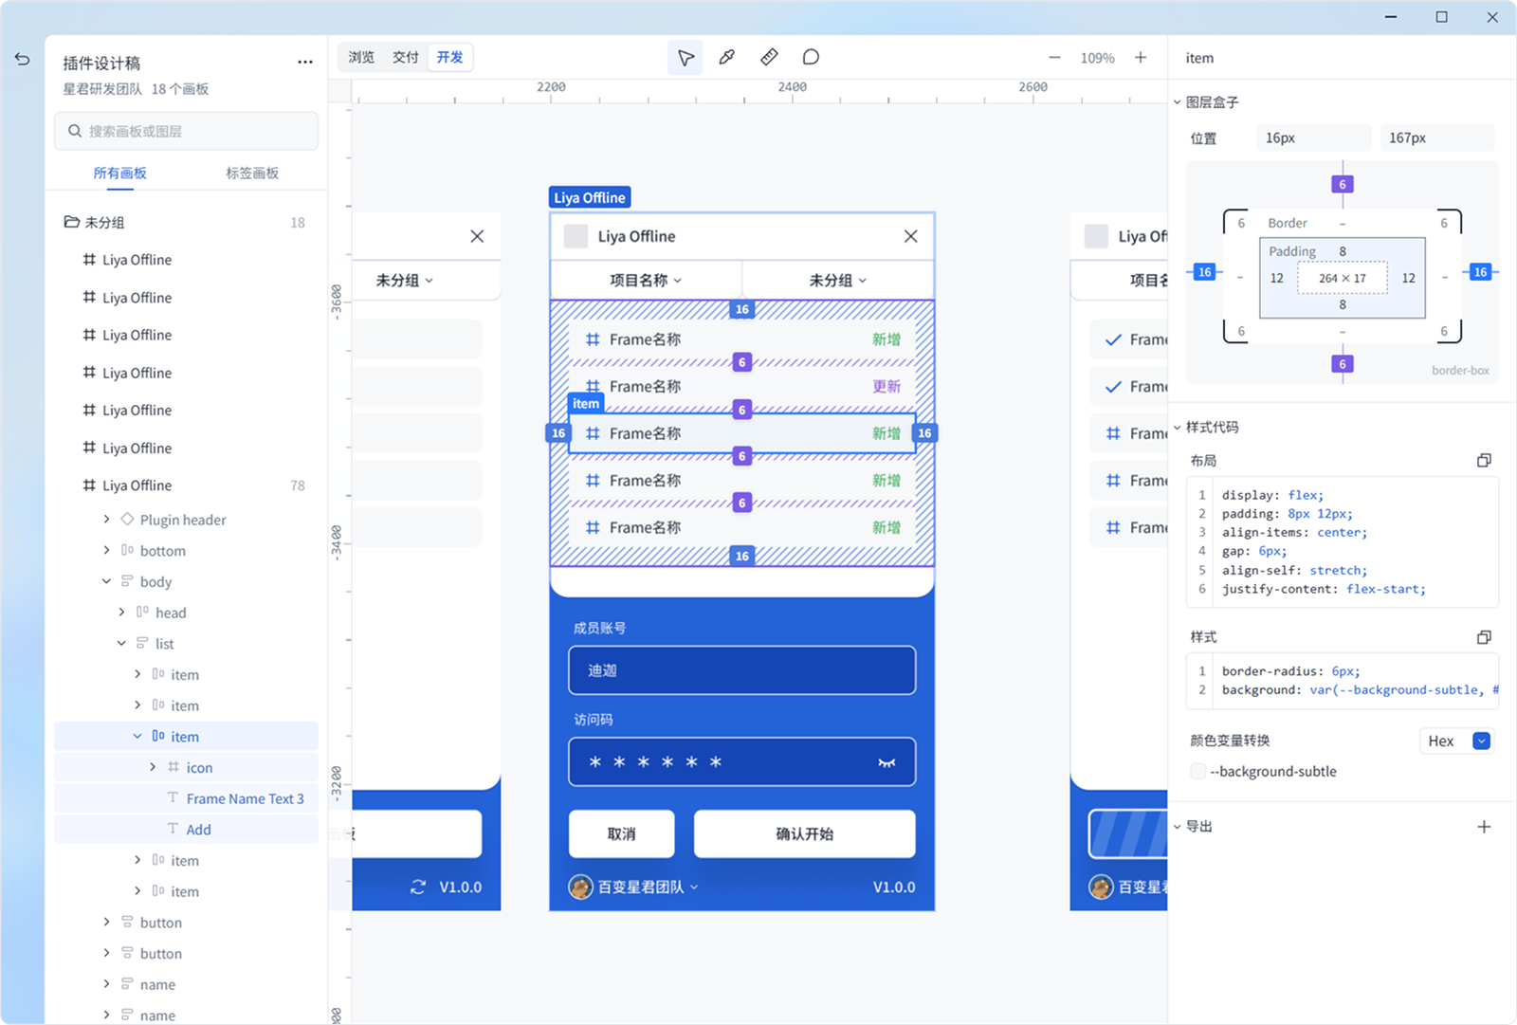The width and height of the screenshot is (1517, 1025).
Task: Switch to 交付 mode tab
Action: (406, 58)
